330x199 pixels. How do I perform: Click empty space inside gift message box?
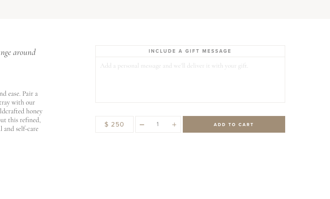tap(190, 88)
